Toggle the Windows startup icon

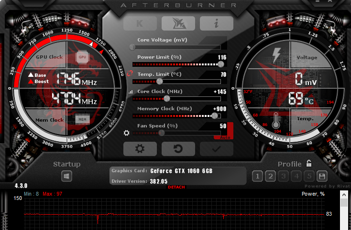click(x=66, y=176)
